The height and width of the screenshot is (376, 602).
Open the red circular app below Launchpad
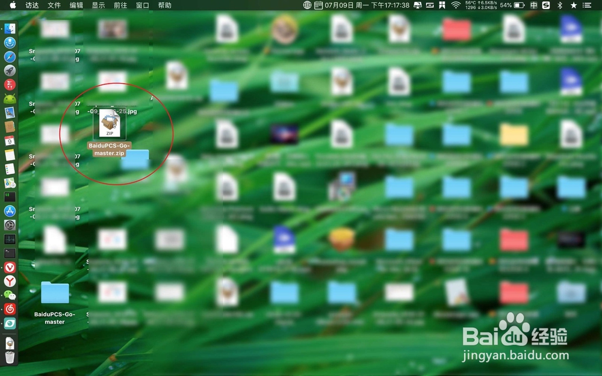pos(10,85)
